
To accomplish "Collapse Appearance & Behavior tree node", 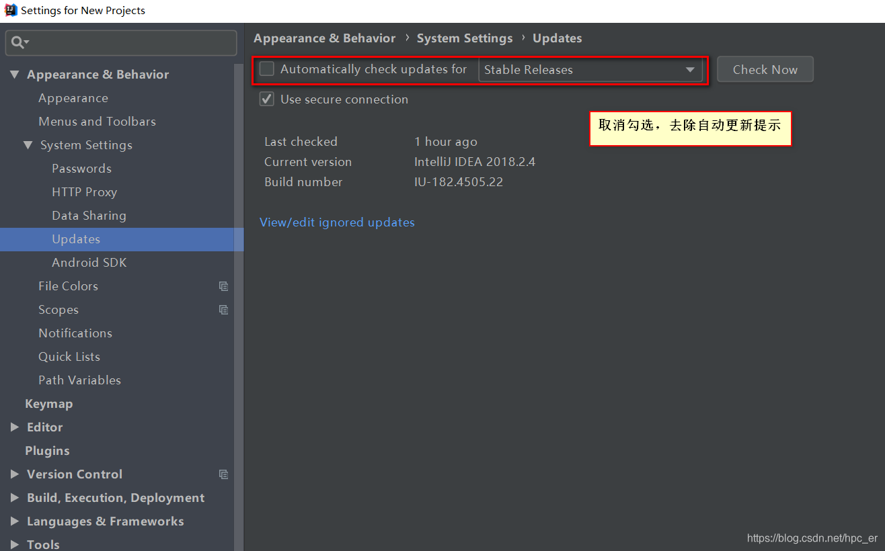I will pos(15,75).
